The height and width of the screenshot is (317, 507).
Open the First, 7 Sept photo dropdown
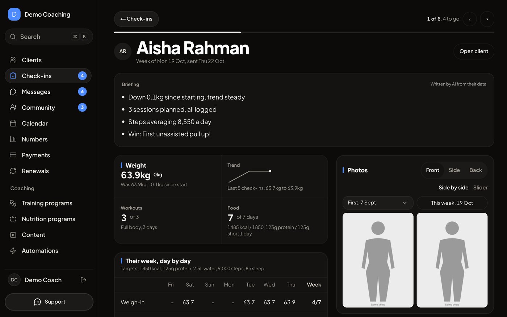pos(378,203)
